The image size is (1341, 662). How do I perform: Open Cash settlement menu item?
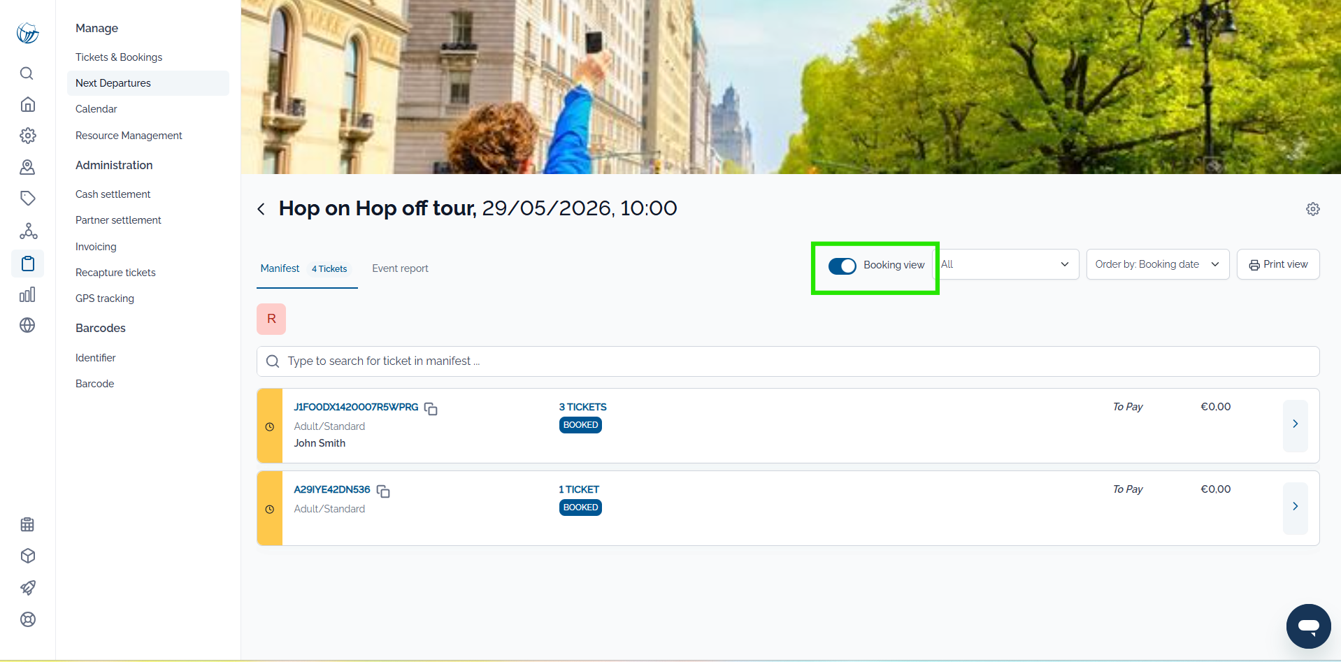(x=113, y=194)
